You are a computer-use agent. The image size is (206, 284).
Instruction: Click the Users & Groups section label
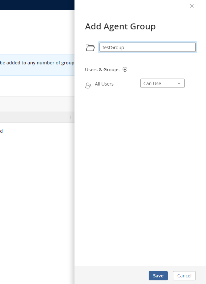[x=102, y=70]
